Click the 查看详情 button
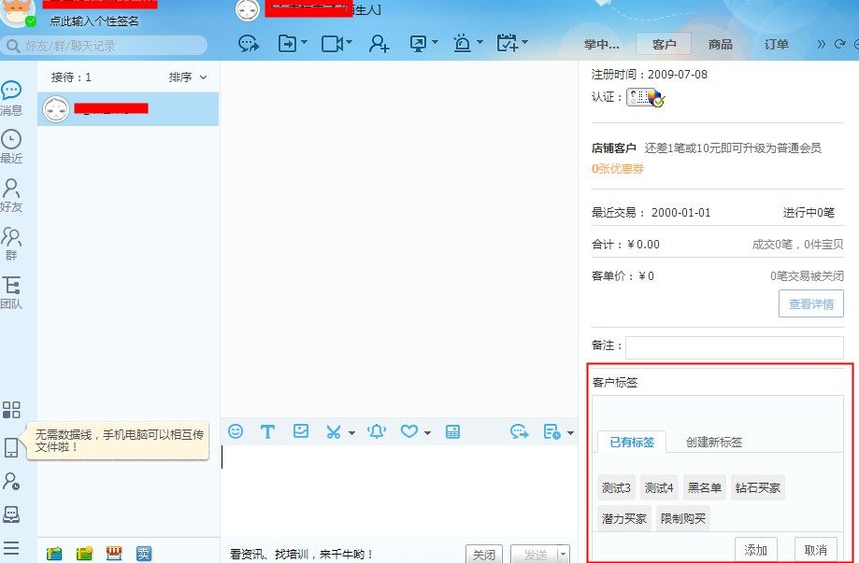This screenshot has height=563, width=859. click(x=810, y=303)
